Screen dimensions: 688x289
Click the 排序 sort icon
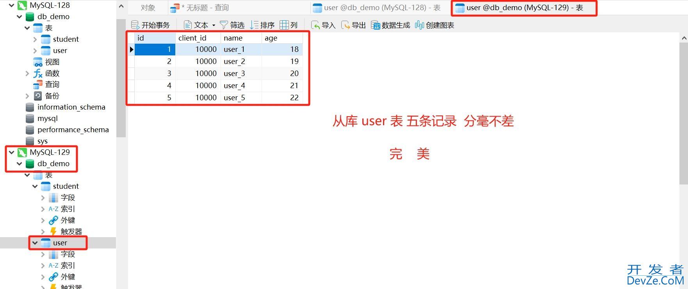[255, 25]
